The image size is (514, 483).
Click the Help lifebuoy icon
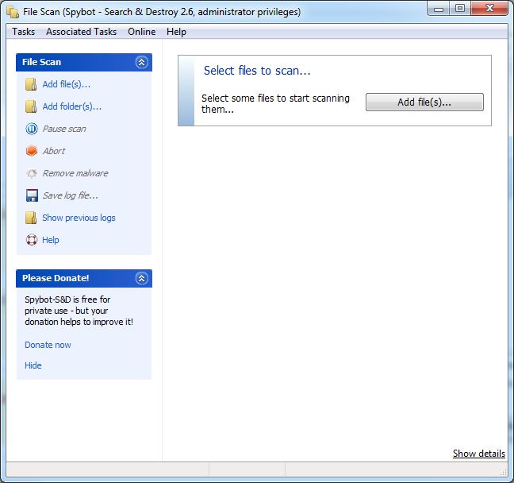32,240
